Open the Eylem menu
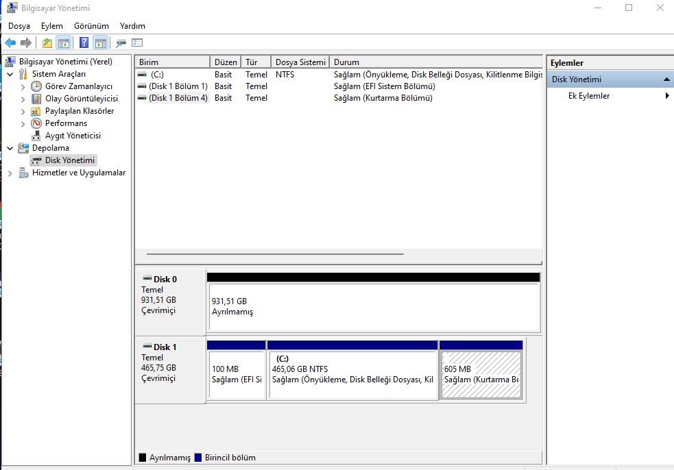Screen dimensions: 674x470 tap(52, 26)
